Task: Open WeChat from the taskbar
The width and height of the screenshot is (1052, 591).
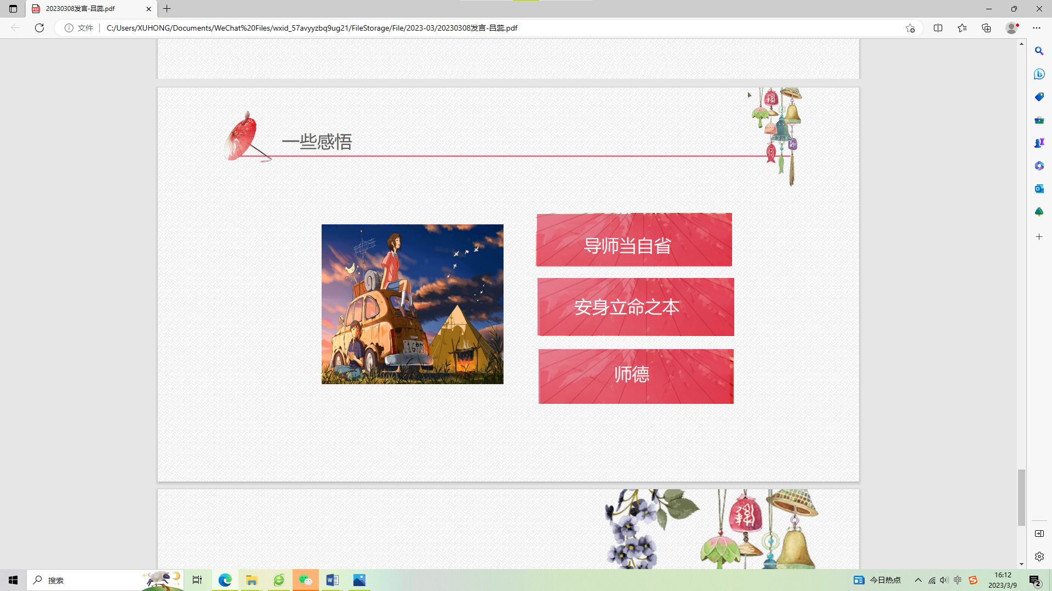Action: click(x=306, y=580)
